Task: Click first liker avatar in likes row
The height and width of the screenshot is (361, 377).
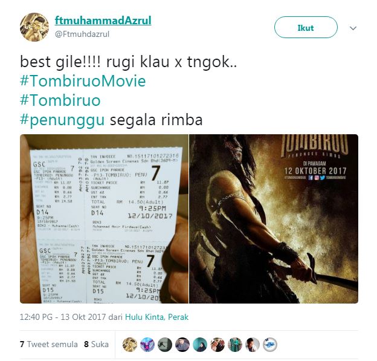Action: [x=130, y=345]
